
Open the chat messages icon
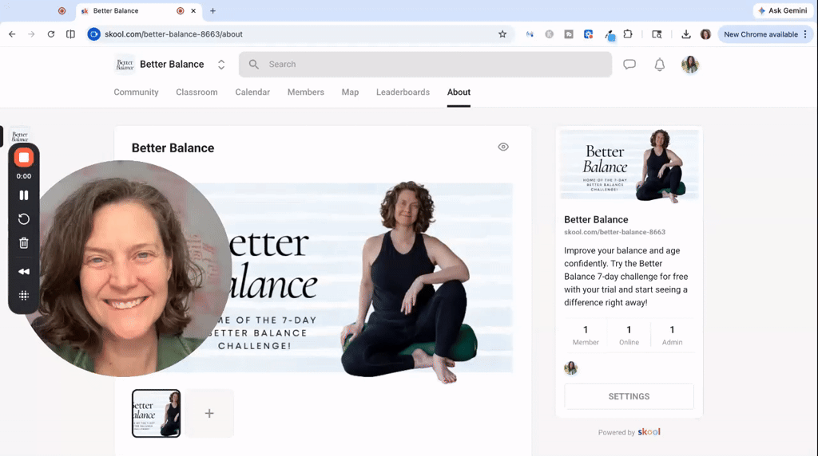click(629, 65)
